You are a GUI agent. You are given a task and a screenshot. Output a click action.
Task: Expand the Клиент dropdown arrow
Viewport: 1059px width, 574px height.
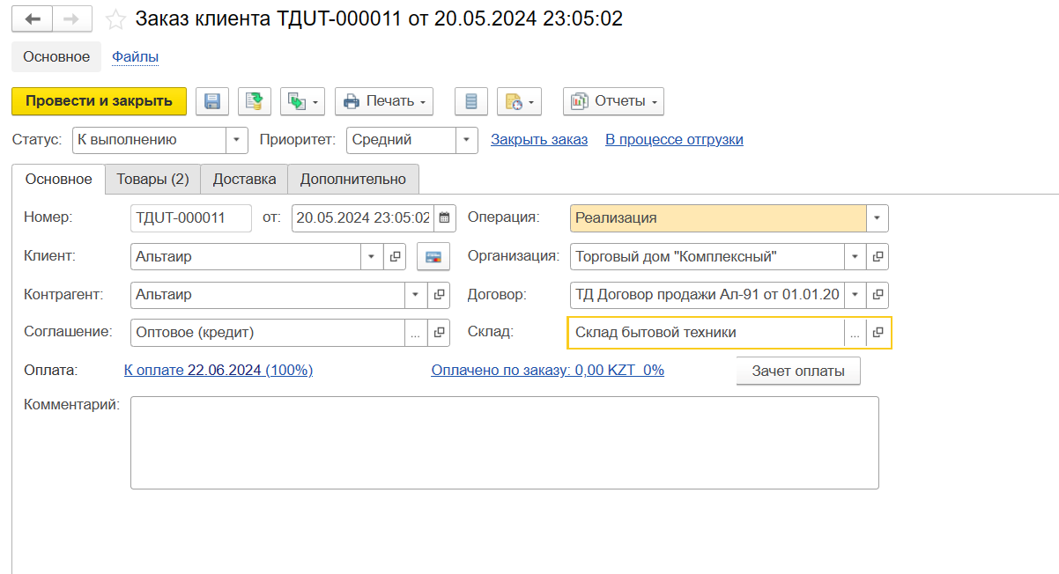[x=372, y=257]
